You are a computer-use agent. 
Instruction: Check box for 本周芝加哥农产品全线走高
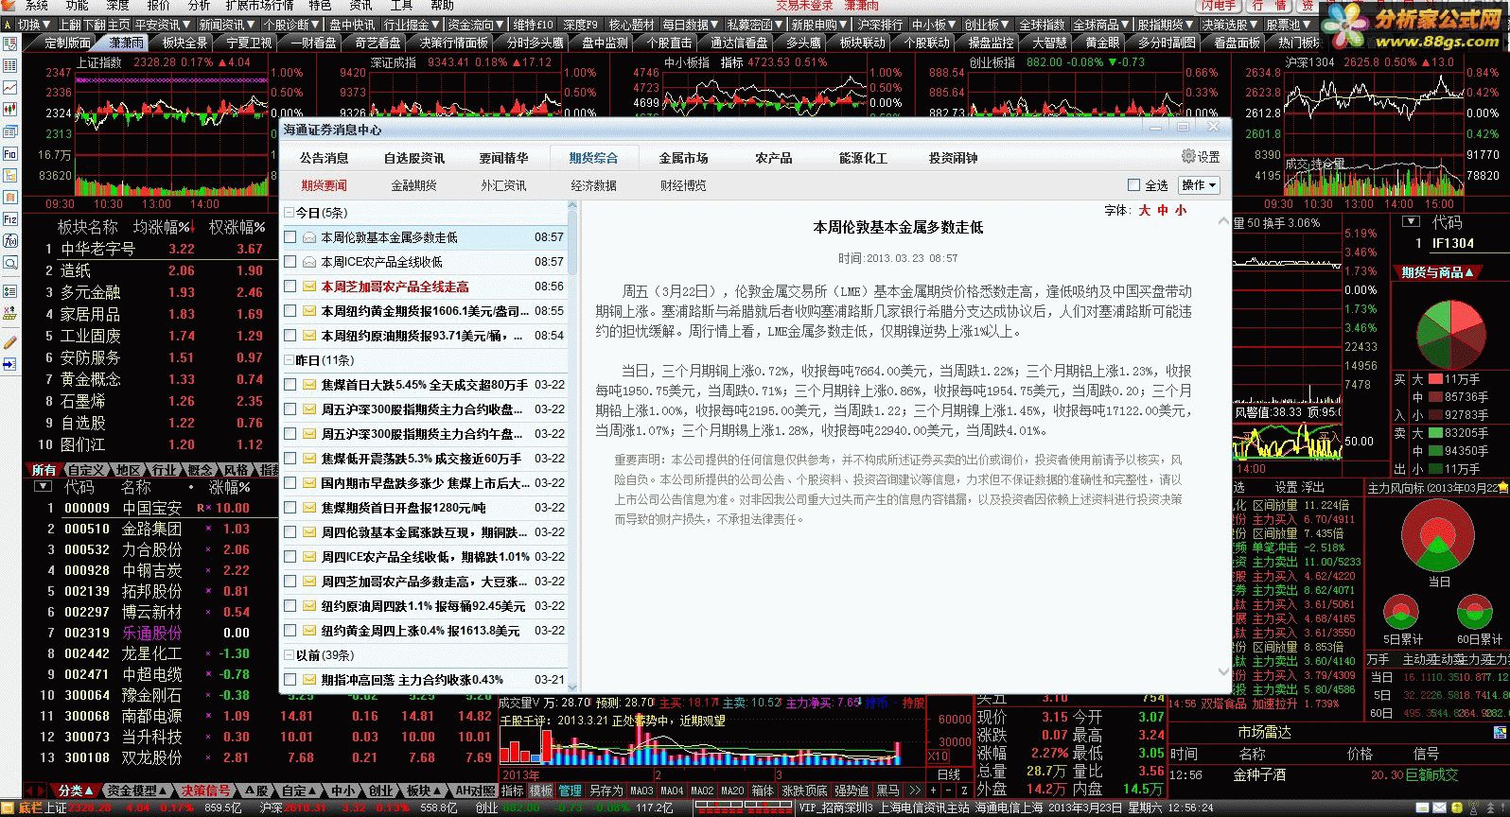[x=290, y=287]
